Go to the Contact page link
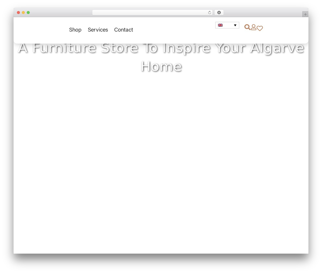 click(124, 30)
